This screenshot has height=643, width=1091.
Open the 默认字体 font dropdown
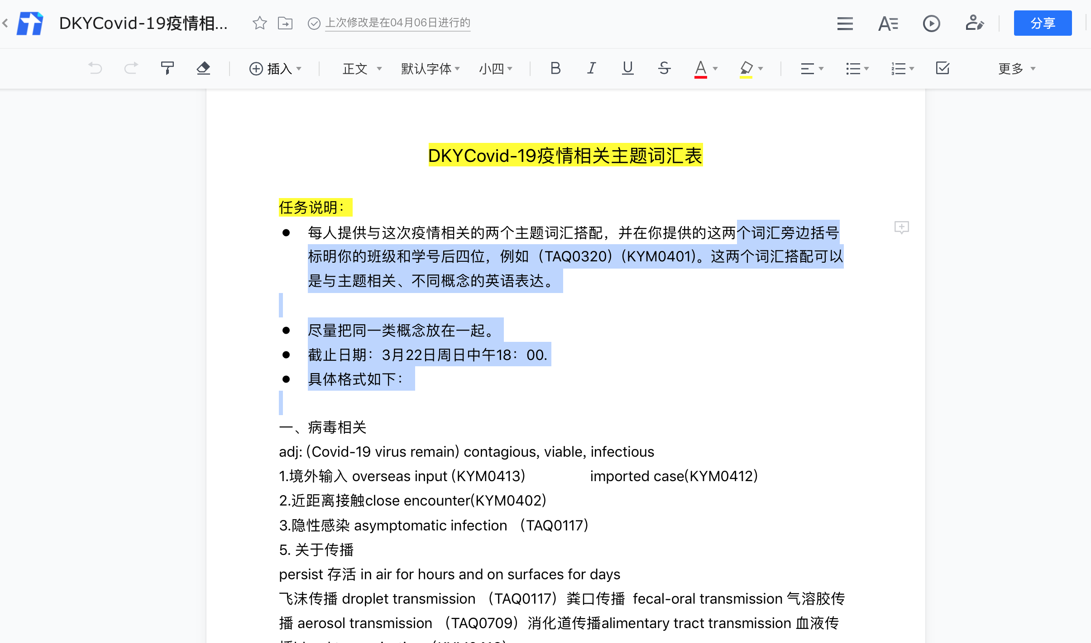(x=430, y=69)
